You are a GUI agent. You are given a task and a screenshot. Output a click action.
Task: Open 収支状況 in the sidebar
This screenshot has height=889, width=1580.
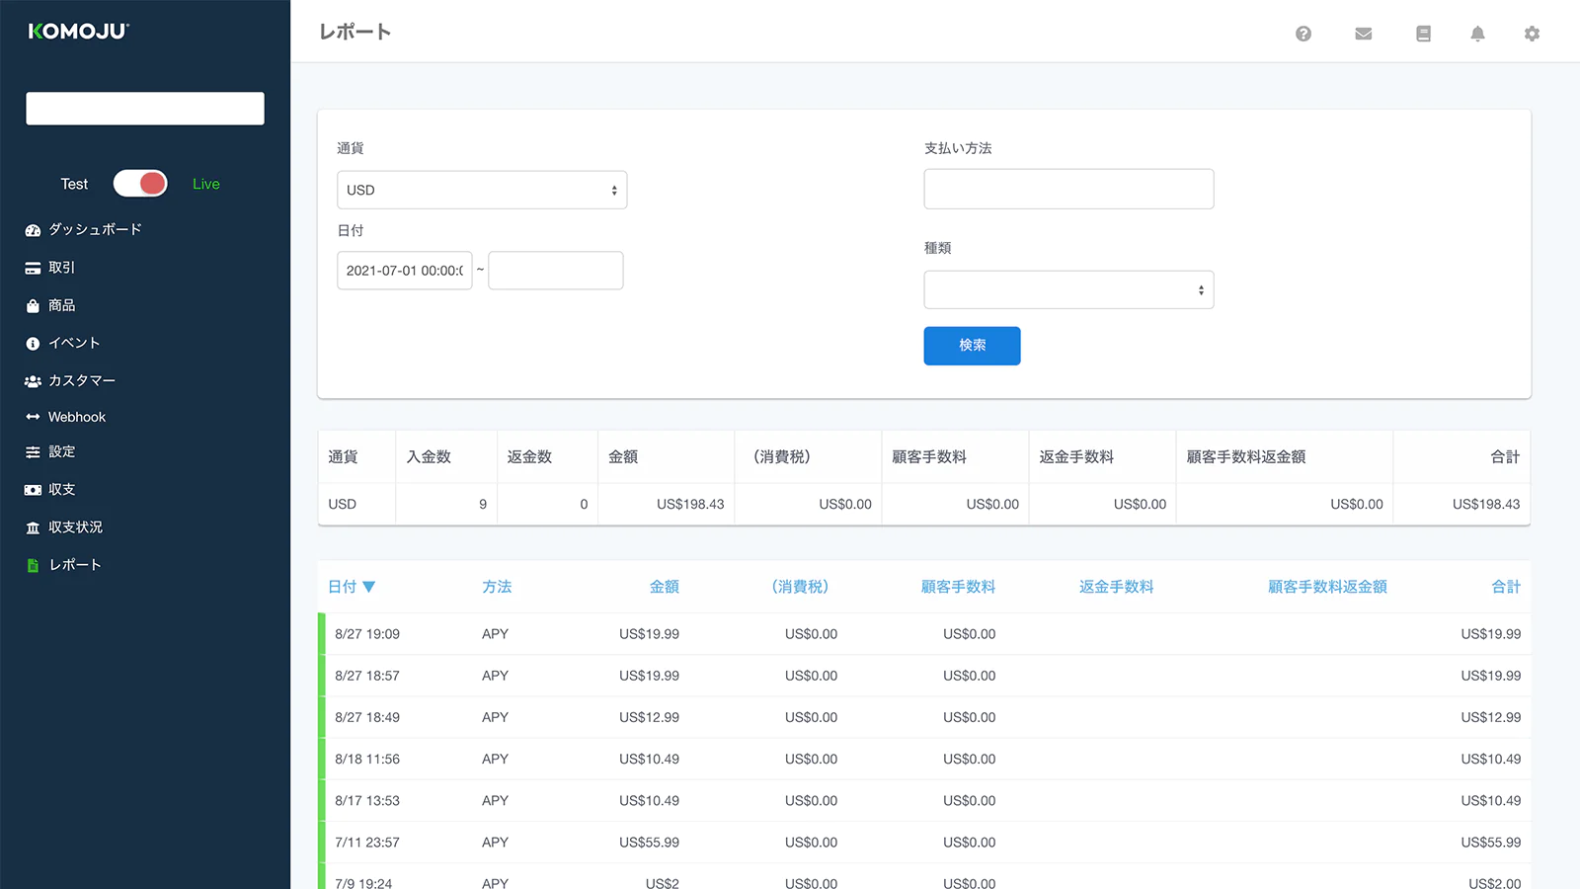(x=75, y=527)
